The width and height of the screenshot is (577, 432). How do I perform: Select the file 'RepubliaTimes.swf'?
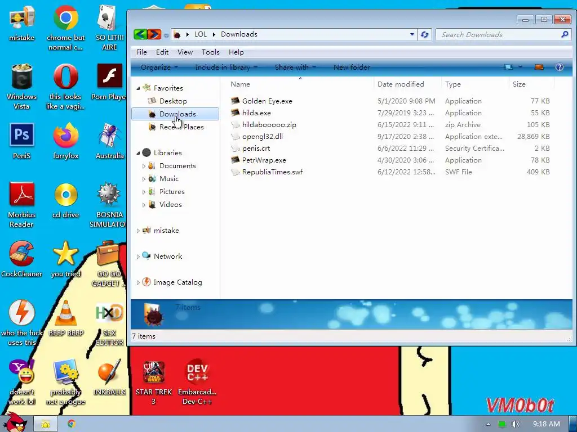(272, 172)
